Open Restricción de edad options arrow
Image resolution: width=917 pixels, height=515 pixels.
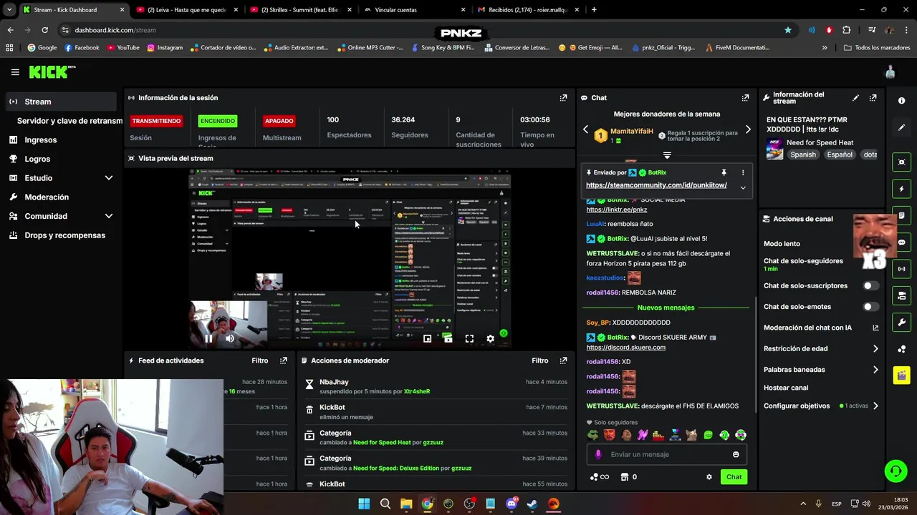[875, 349]
